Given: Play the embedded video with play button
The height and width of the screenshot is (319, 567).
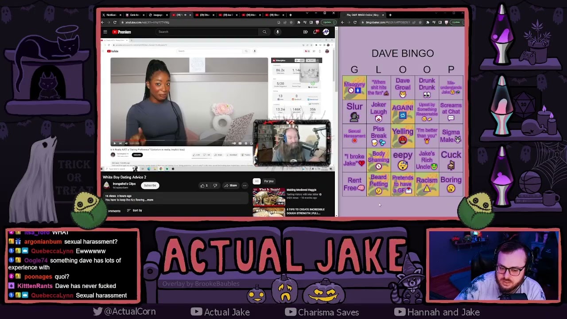Looking at the screenshot, I should [x=114, y=143].
